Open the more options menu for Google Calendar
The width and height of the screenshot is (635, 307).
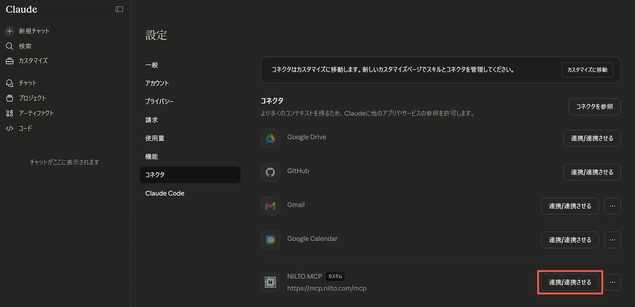click(612, 240)
